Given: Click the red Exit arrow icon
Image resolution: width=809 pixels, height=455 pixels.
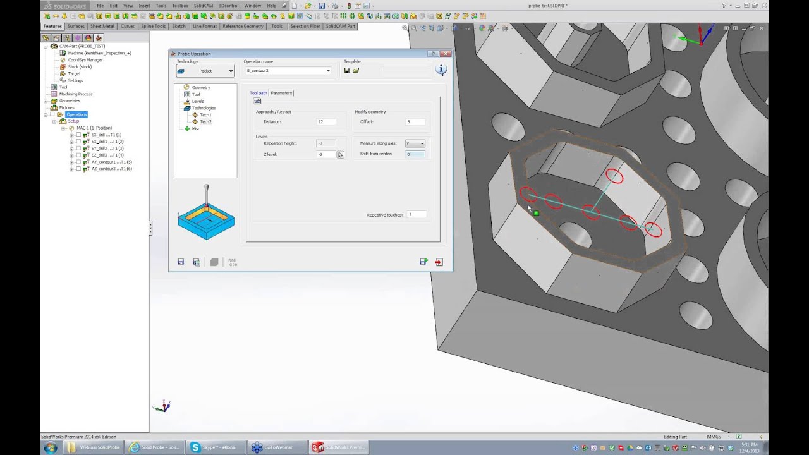Looking at the screenshot, I should 439,262.
